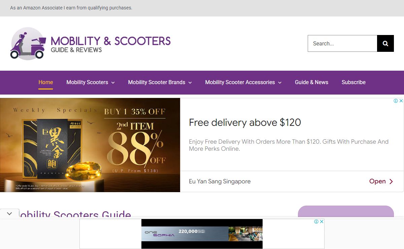The width and height of the screenshot is (404, 249).
Task: Click the Open arrow chevron in ad
Action: (x=391, y=182)
